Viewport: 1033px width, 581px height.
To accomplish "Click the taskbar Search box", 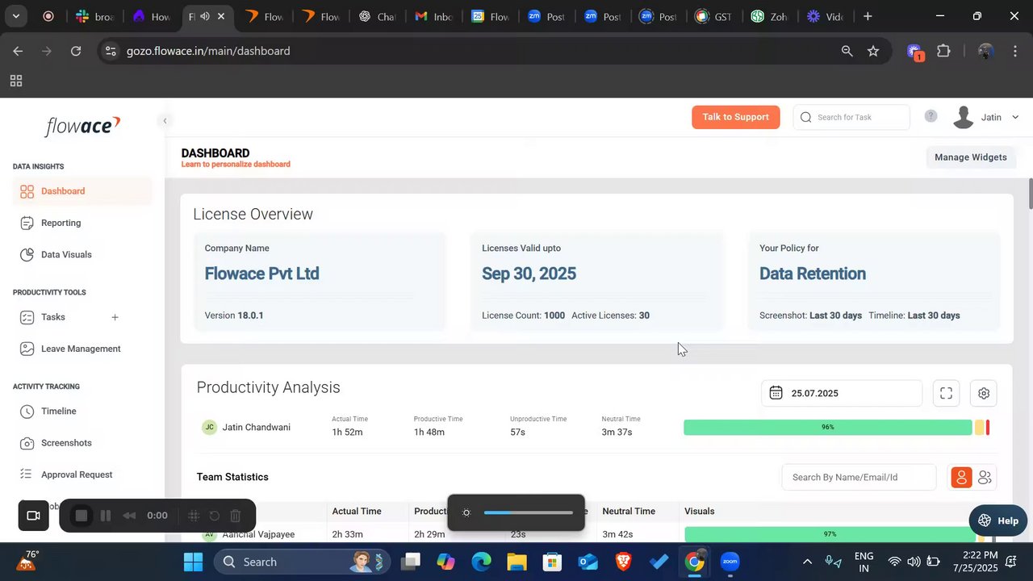I will click(303, 562).
